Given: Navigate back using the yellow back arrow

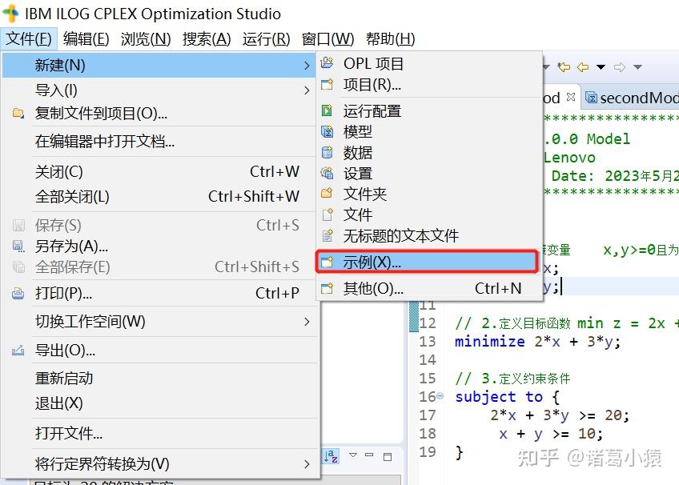Looking at the screenshot, I should pyautogui.click(x=582, y=66).
